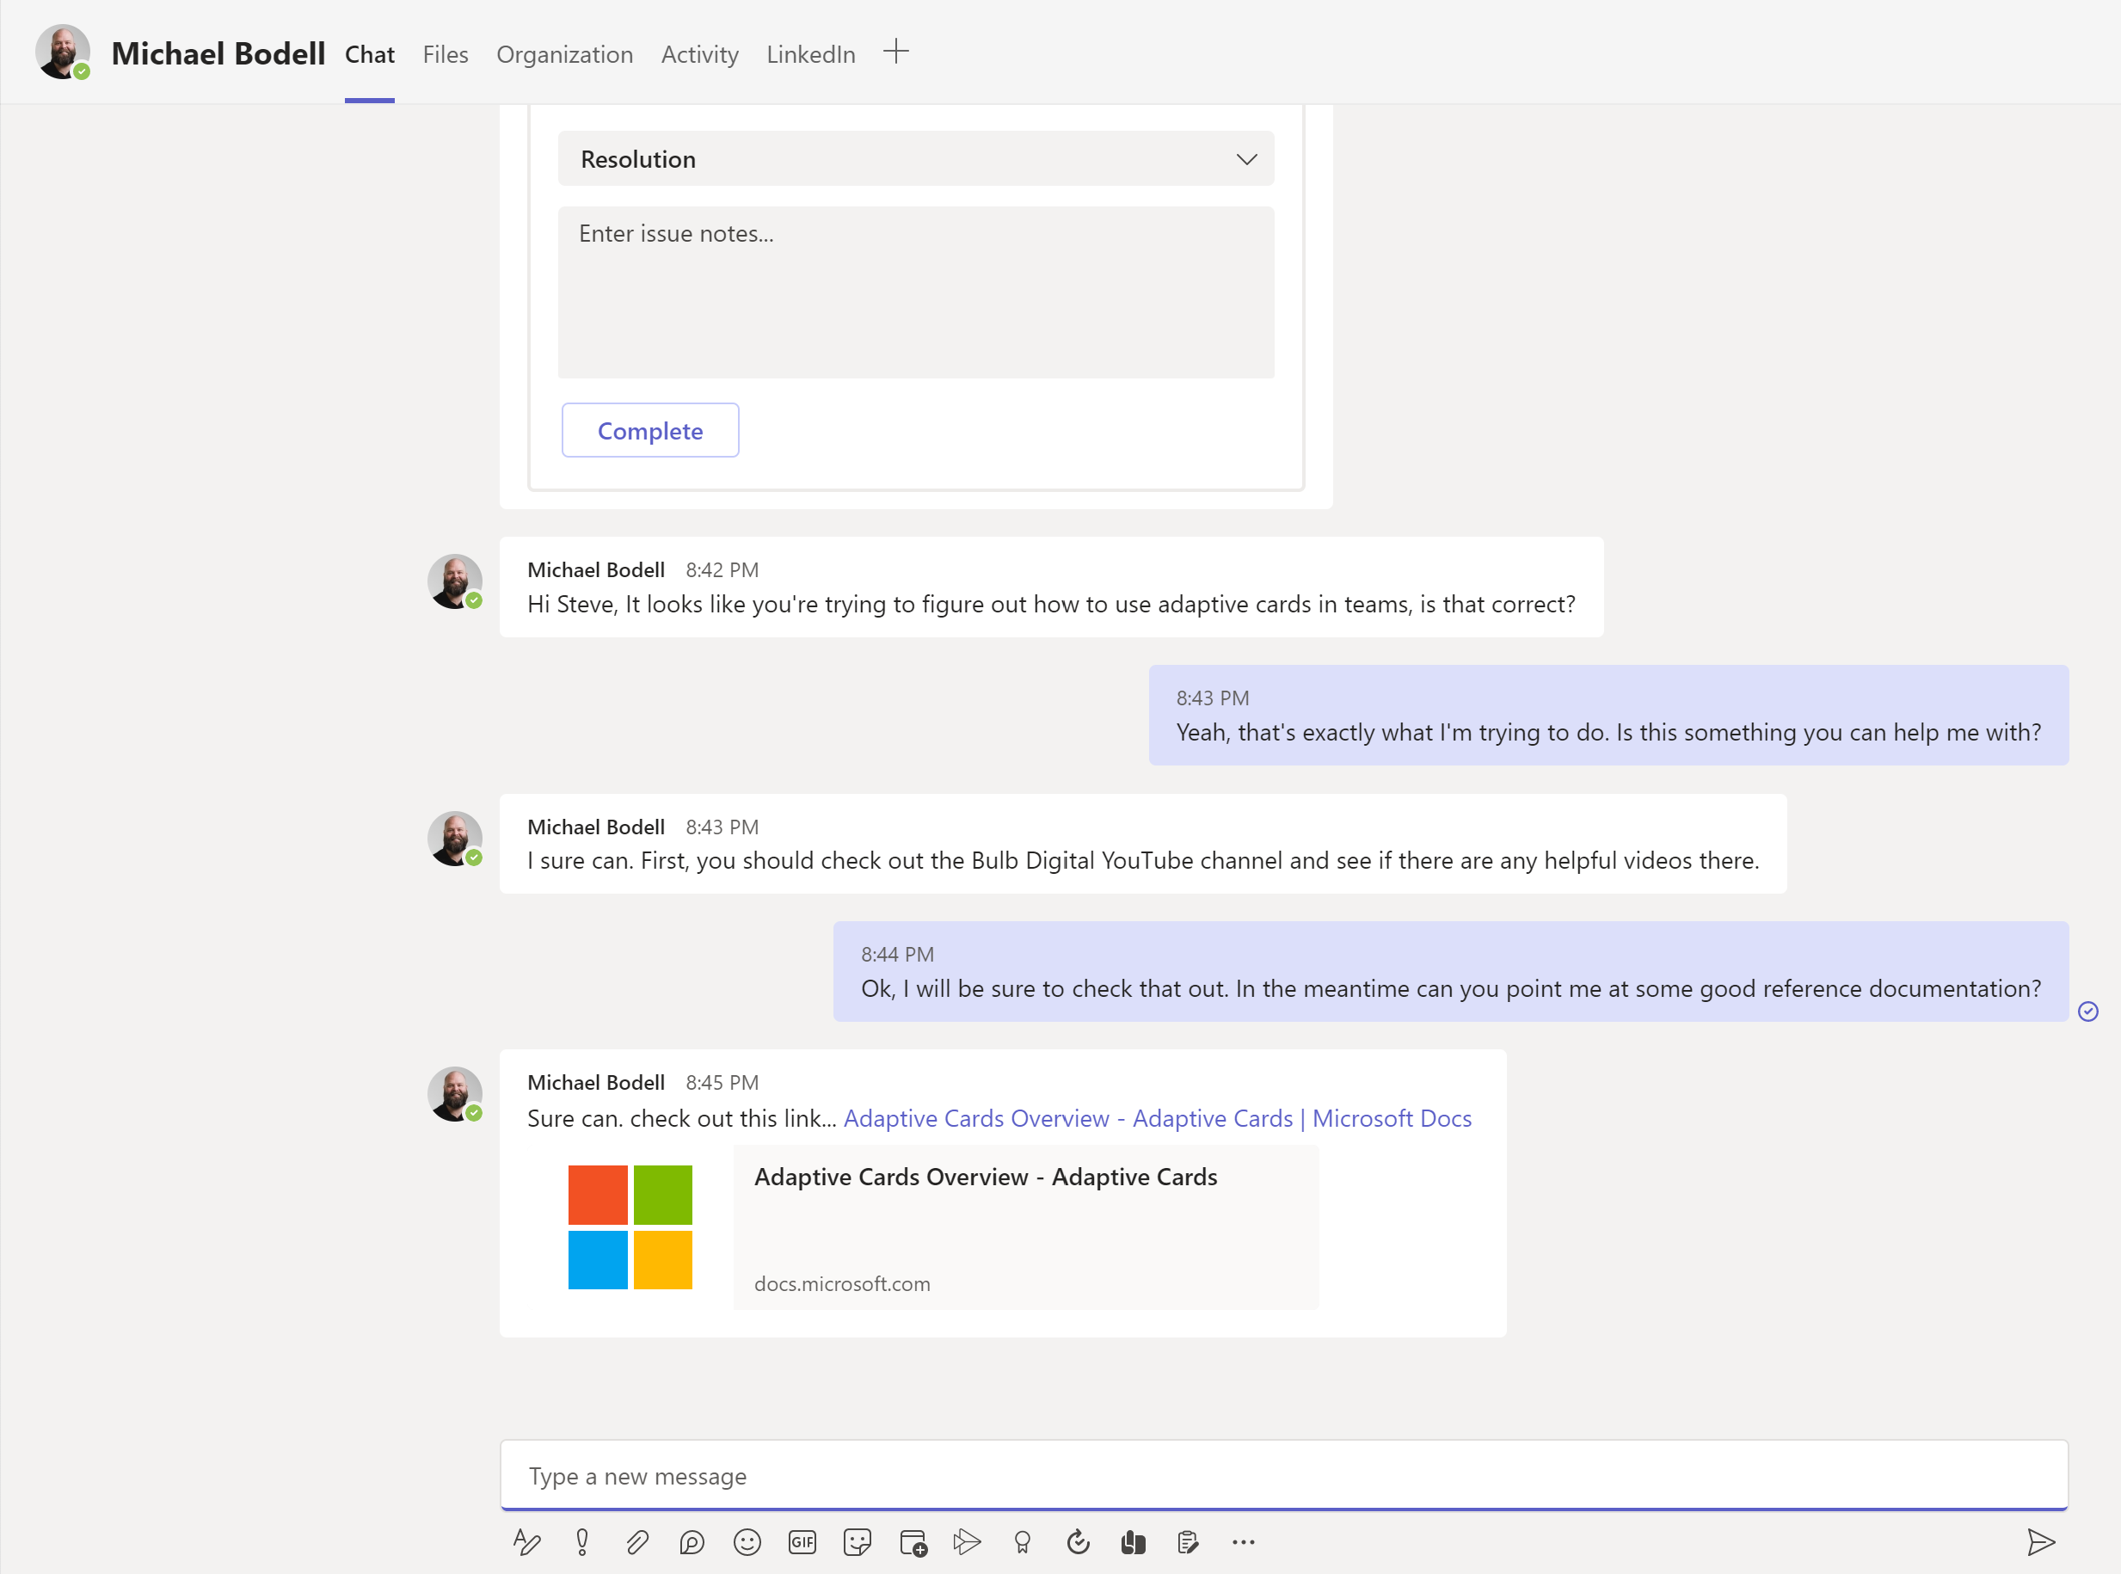Schedule a meeting from the compose bar
The image size is (2121, 1574).
point(913,1541)
